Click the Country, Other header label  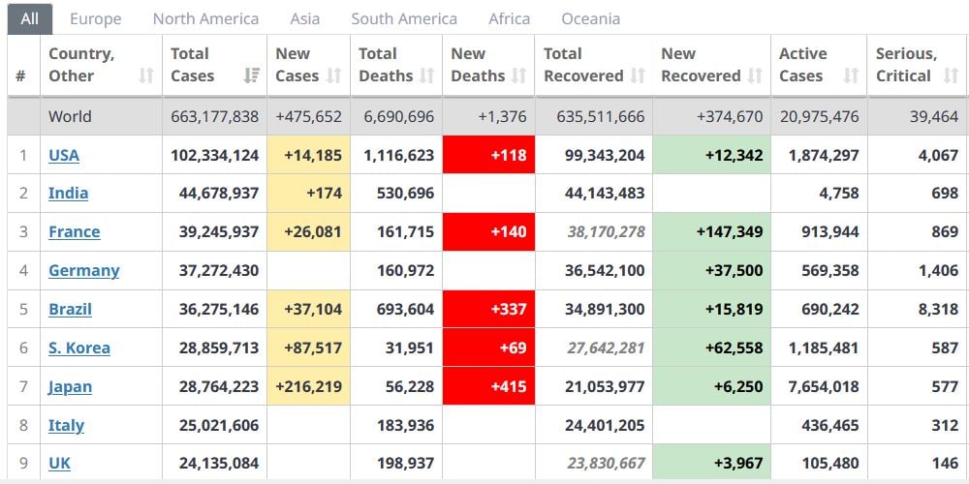coord(81,65)
